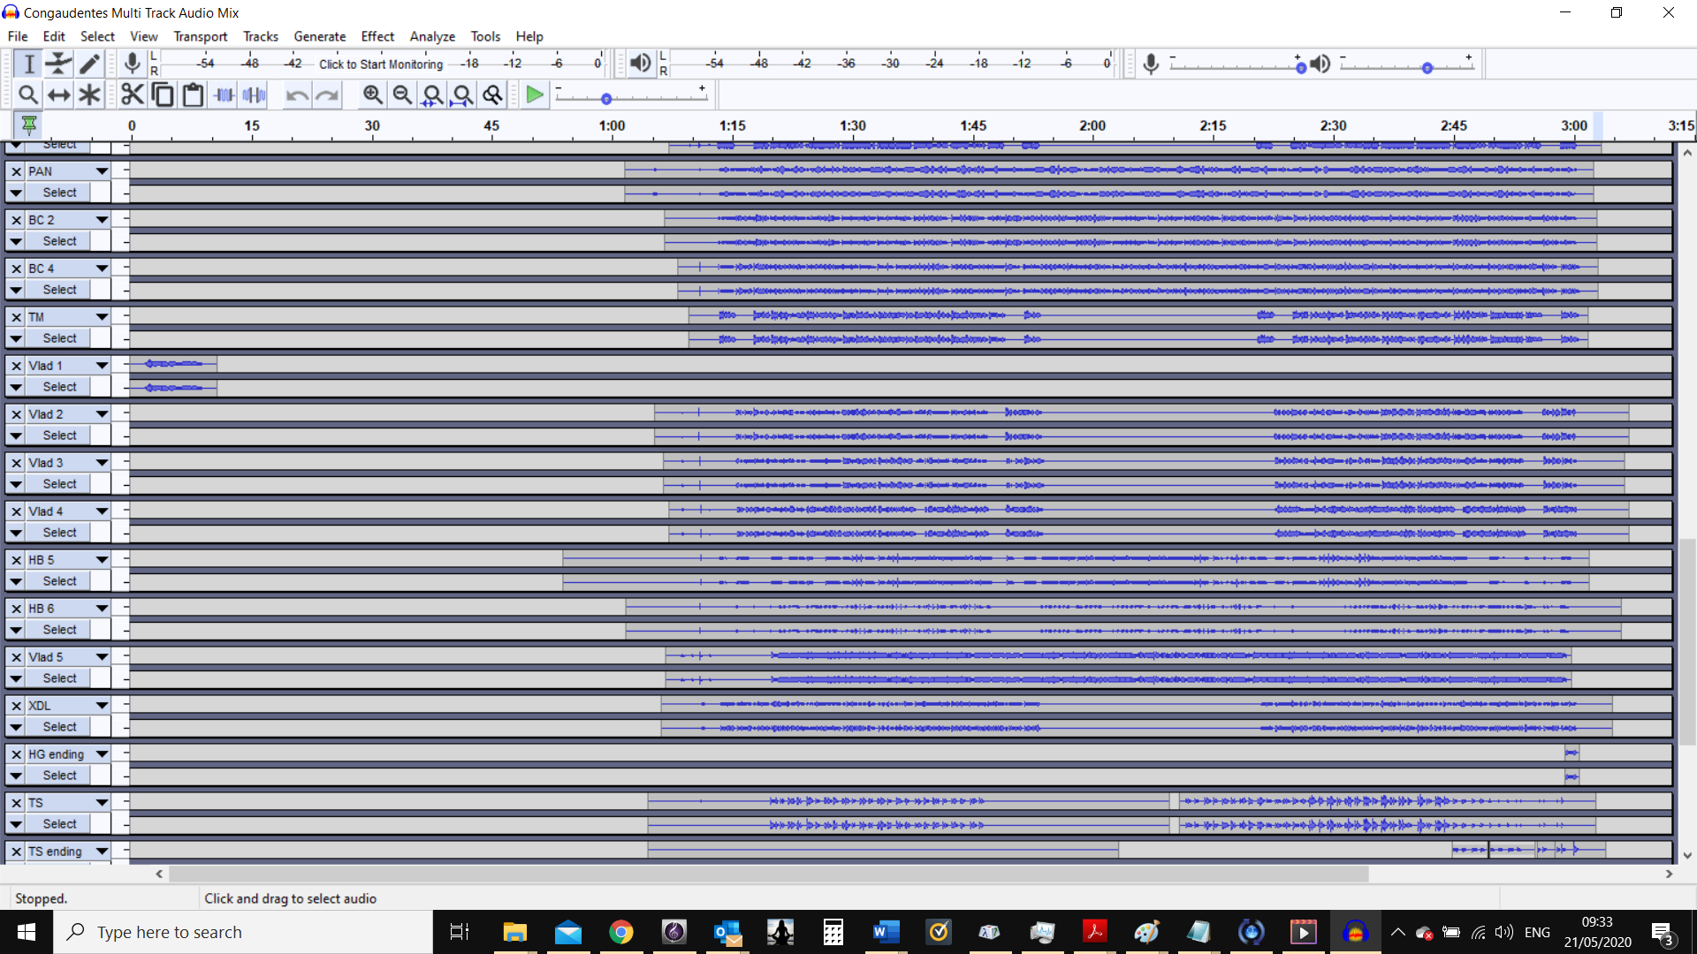Close the XDL track with X
This screenshot has width=1697, height=954.
pos(16,706)
